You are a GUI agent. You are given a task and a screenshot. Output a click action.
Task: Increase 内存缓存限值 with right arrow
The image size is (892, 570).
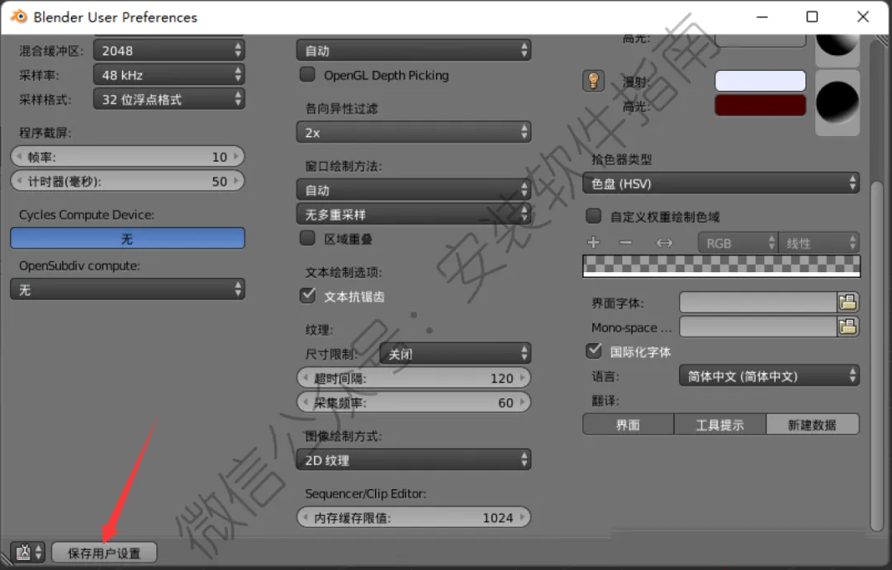coord(522,517)
